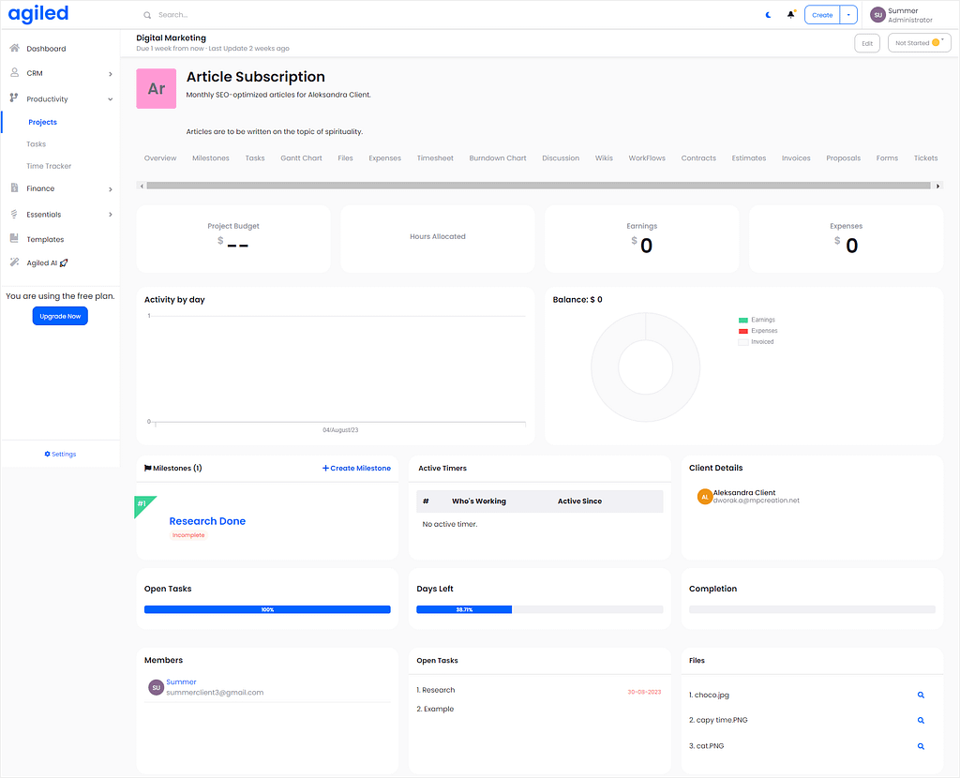This screenshot has width=960, height=778.
Task: Toggle Expenses legend in balance chart
Action: tap(757, 331)
